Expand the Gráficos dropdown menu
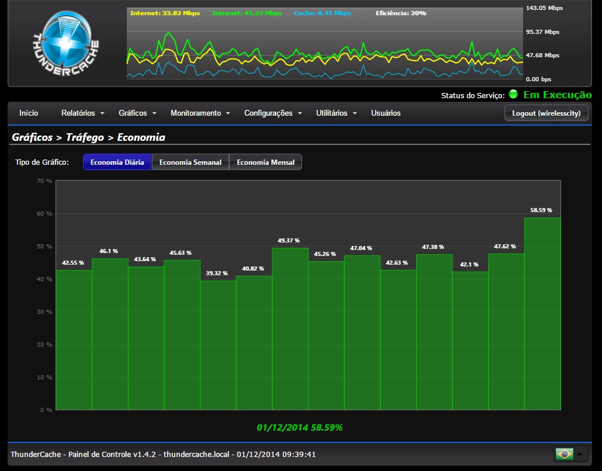The width and height of the screenshot is (602, 471). 137,113
